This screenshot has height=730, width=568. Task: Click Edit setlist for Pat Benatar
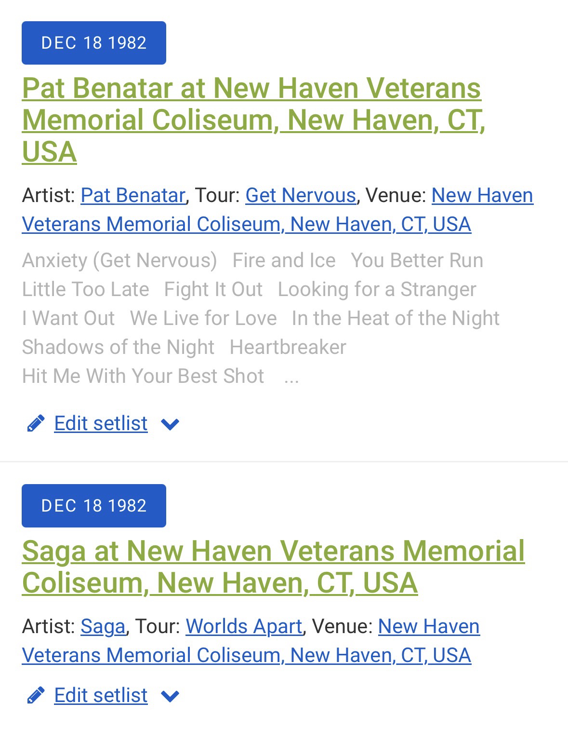click(x=101, y=423)
